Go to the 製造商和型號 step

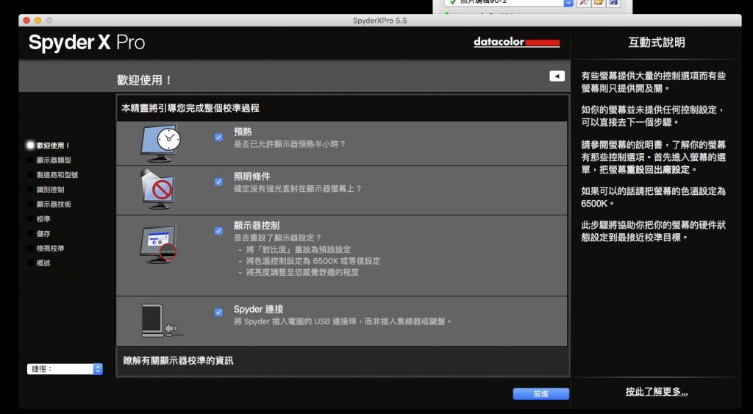[x=57, y=175]
